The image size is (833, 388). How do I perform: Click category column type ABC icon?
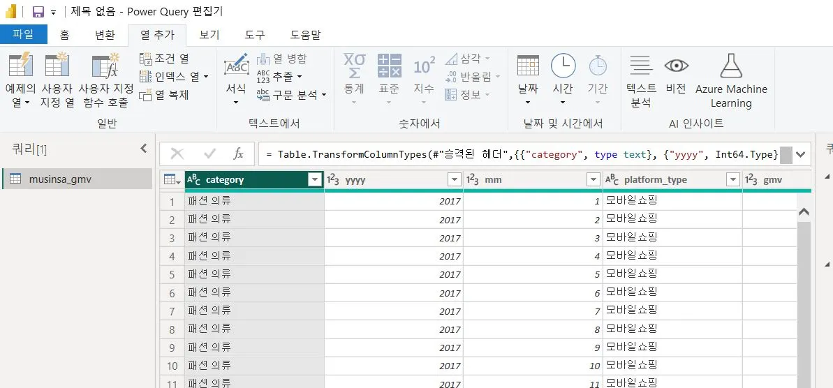[x=194, y=180]
